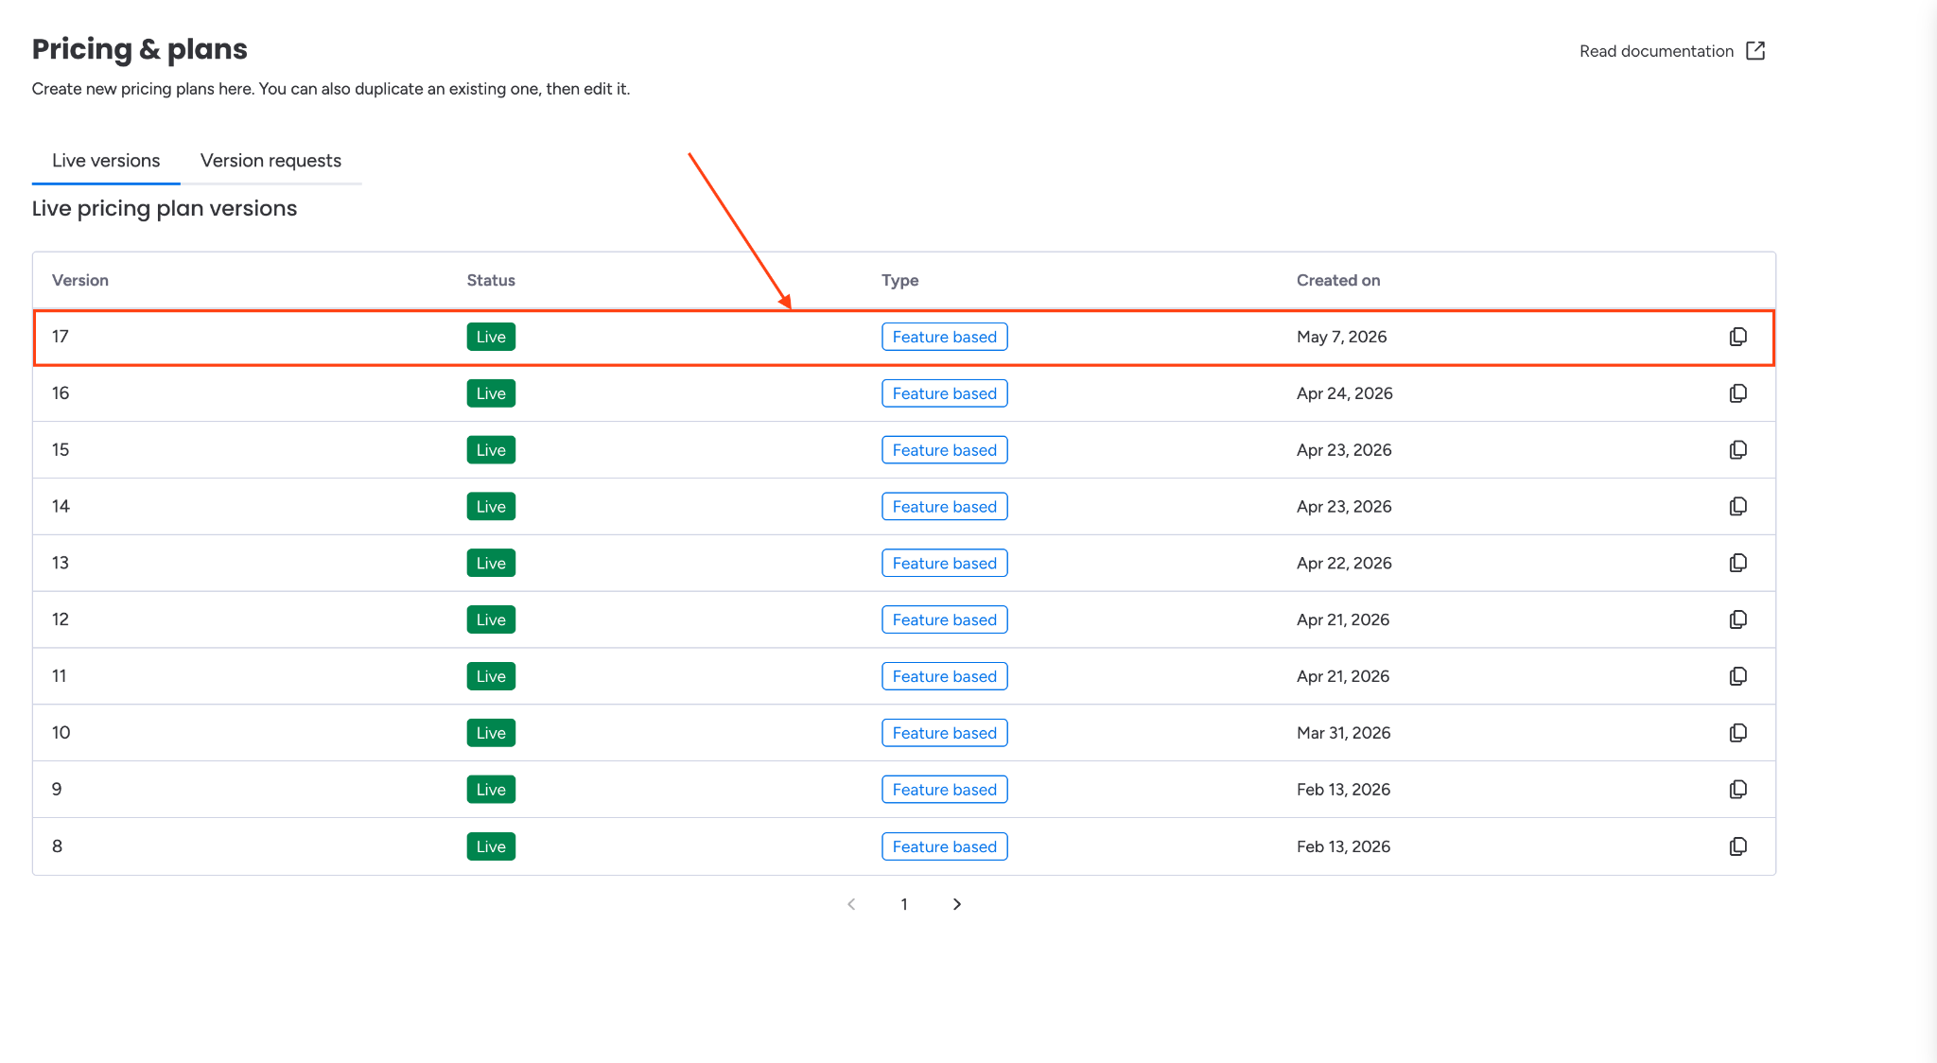This screenshot has height=1063, width=1937.
Task: Duplicate pricing plan version 12
Action: 1737,619
